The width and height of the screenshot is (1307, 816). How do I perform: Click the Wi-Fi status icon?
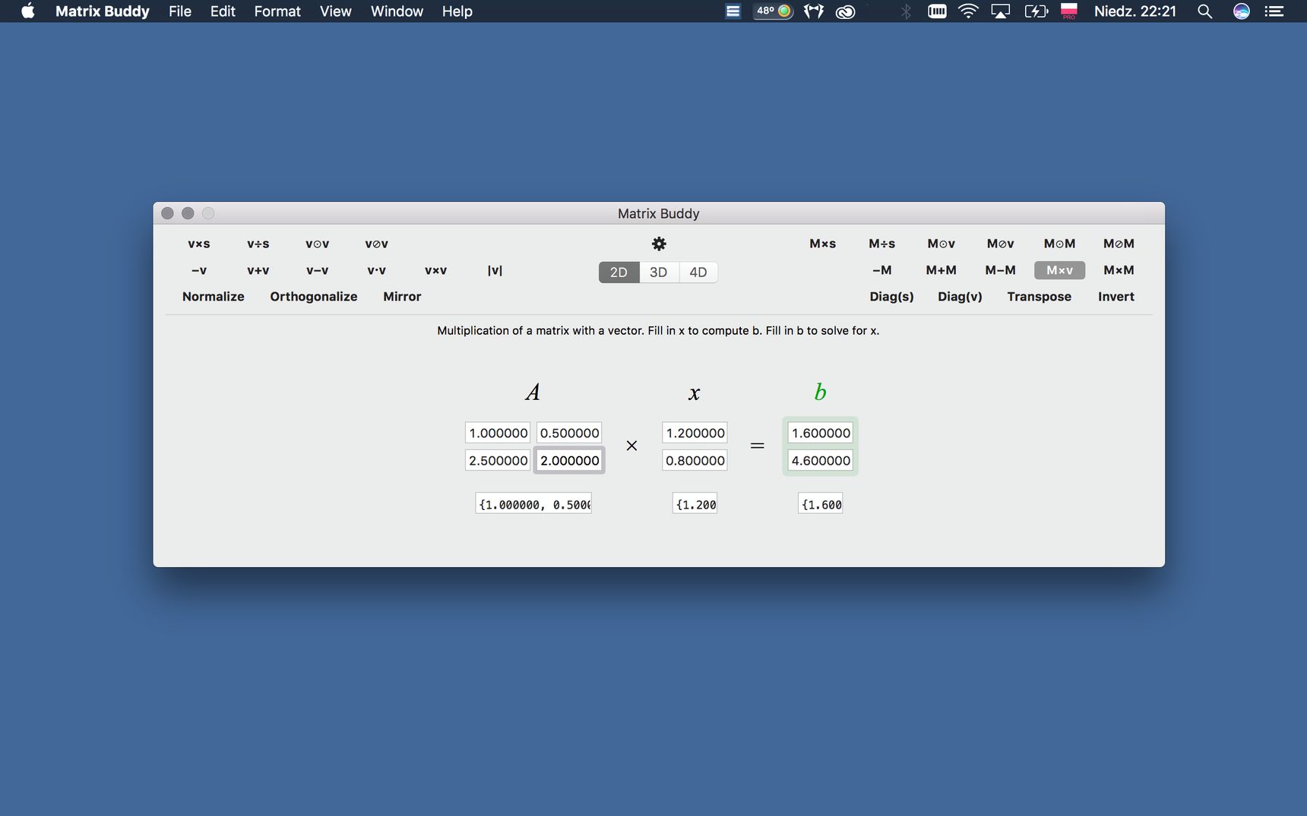pos(968,11)
